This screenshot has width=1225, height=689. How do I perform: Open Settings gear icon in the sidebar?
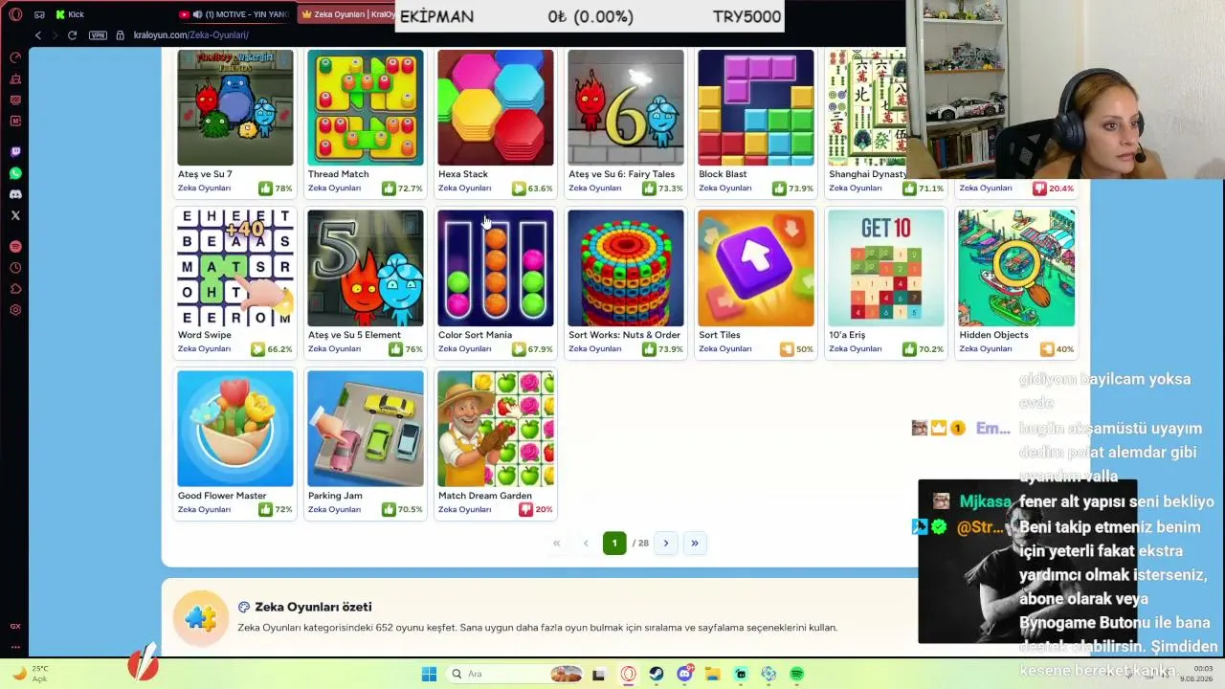pyautogui.click(x=15, y=310)
